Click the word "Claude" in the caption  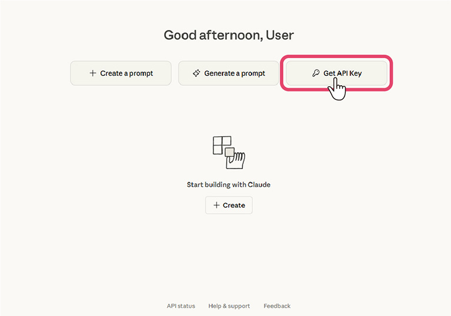[259, 184]
